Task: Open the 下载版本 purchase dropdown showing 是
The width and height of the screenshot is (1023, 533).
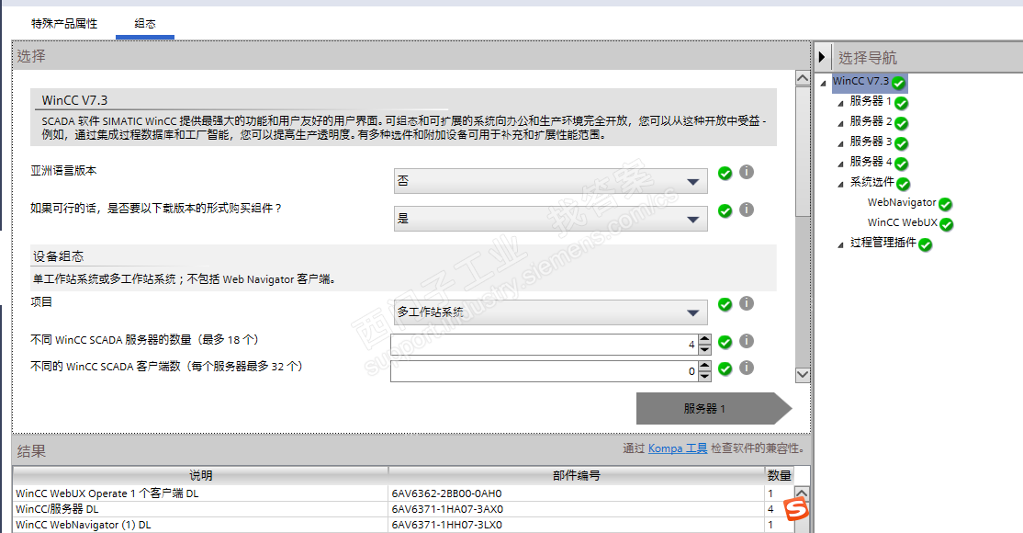Action: click(551, 219)
